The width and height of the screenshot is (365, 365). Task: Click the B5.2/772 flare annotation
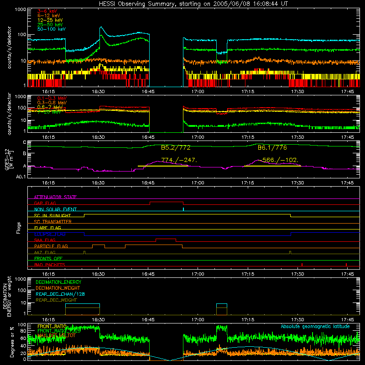point(176,147)
